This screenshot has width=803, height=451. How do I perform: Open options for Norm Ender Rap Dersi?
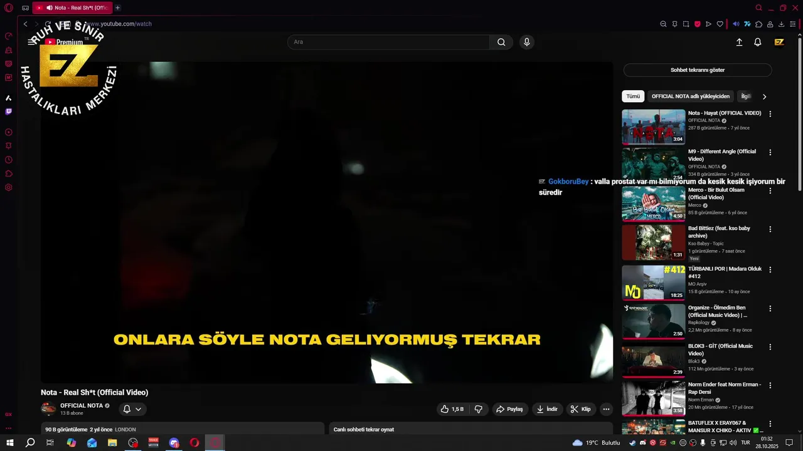pos(770,385)
